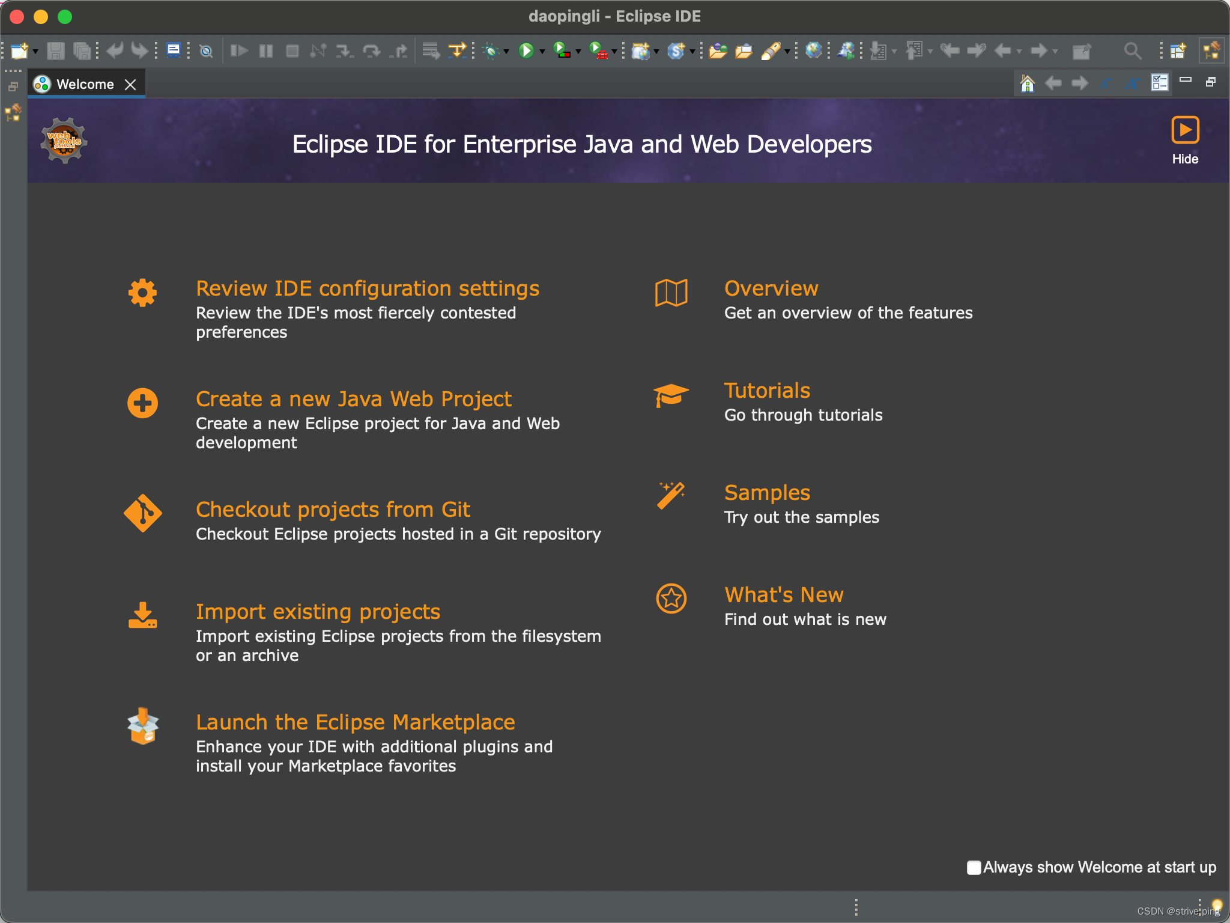Click the Save All toolbar icon

(x=82, y=51)
